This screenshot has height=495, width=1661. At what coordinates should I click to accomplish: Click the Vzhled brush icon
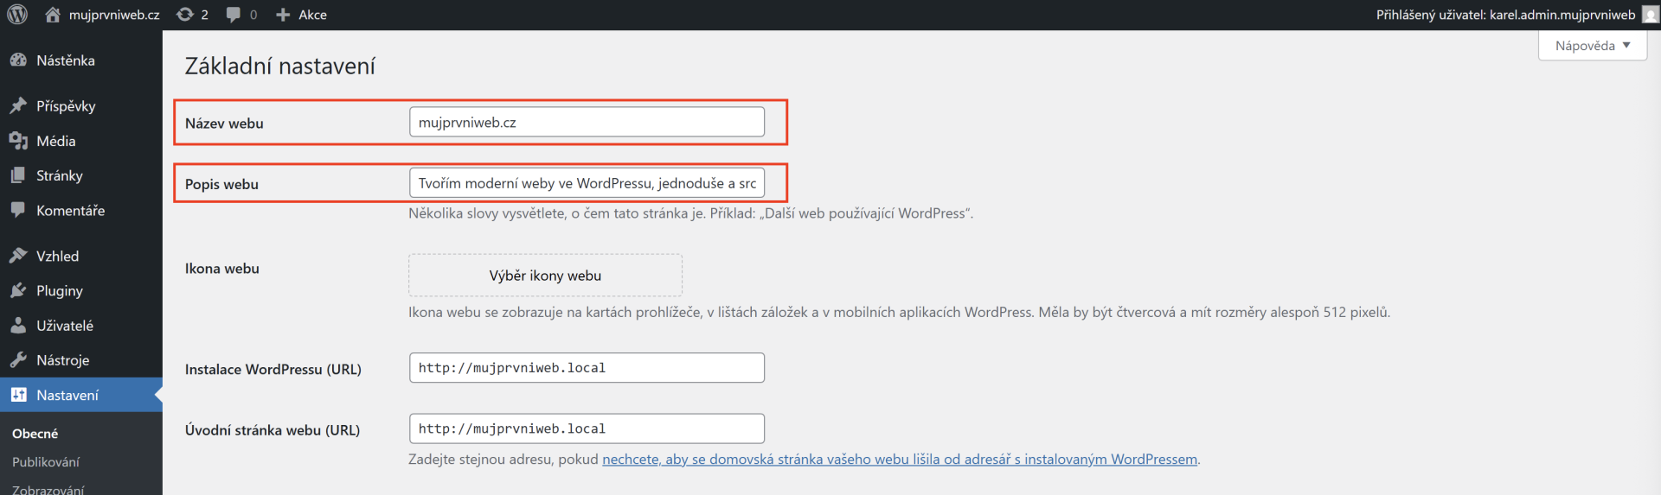tap(18, 256)
